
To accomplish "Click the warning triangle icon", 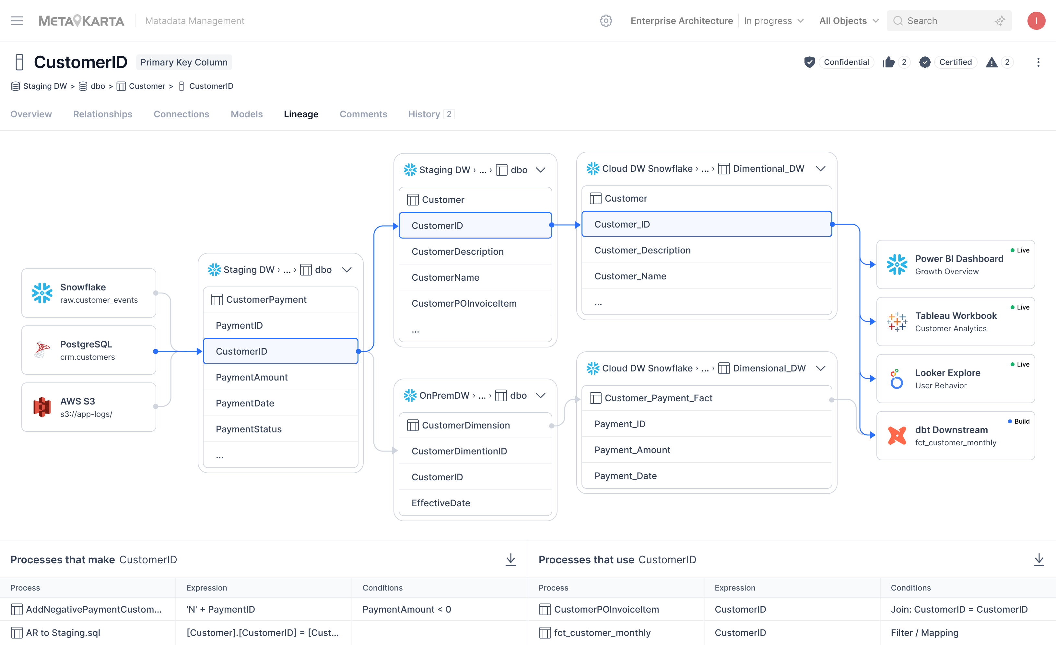I will click(991, 62).
